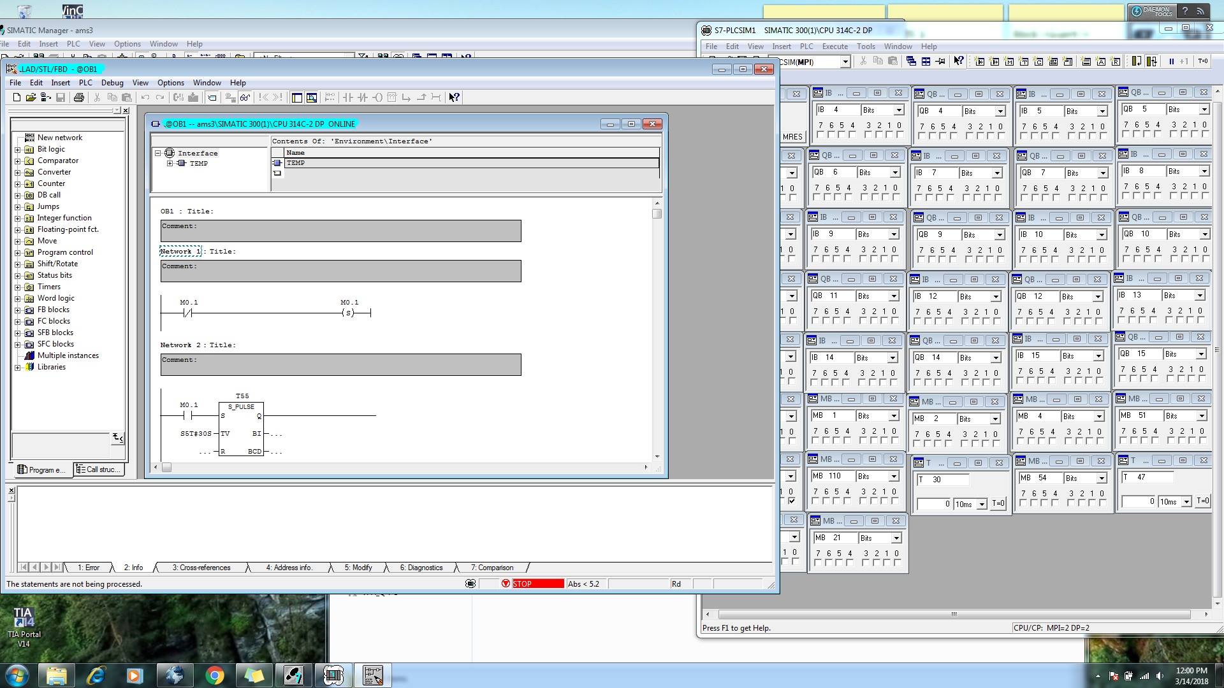Open Google Chrome from the taskbar
The height and width of the screenshot is (688, 1224).
[x=214, y=675]
